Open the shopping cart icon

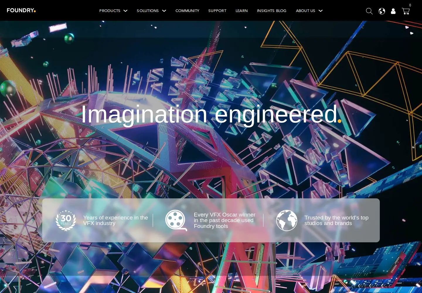[x=406, y=11]
